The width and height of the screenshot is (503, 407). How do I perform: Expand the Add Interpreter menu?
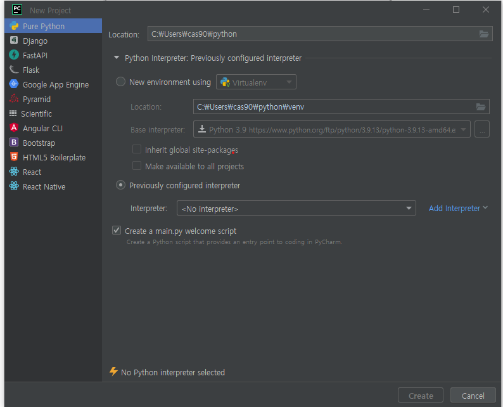(x=458, y=209)
